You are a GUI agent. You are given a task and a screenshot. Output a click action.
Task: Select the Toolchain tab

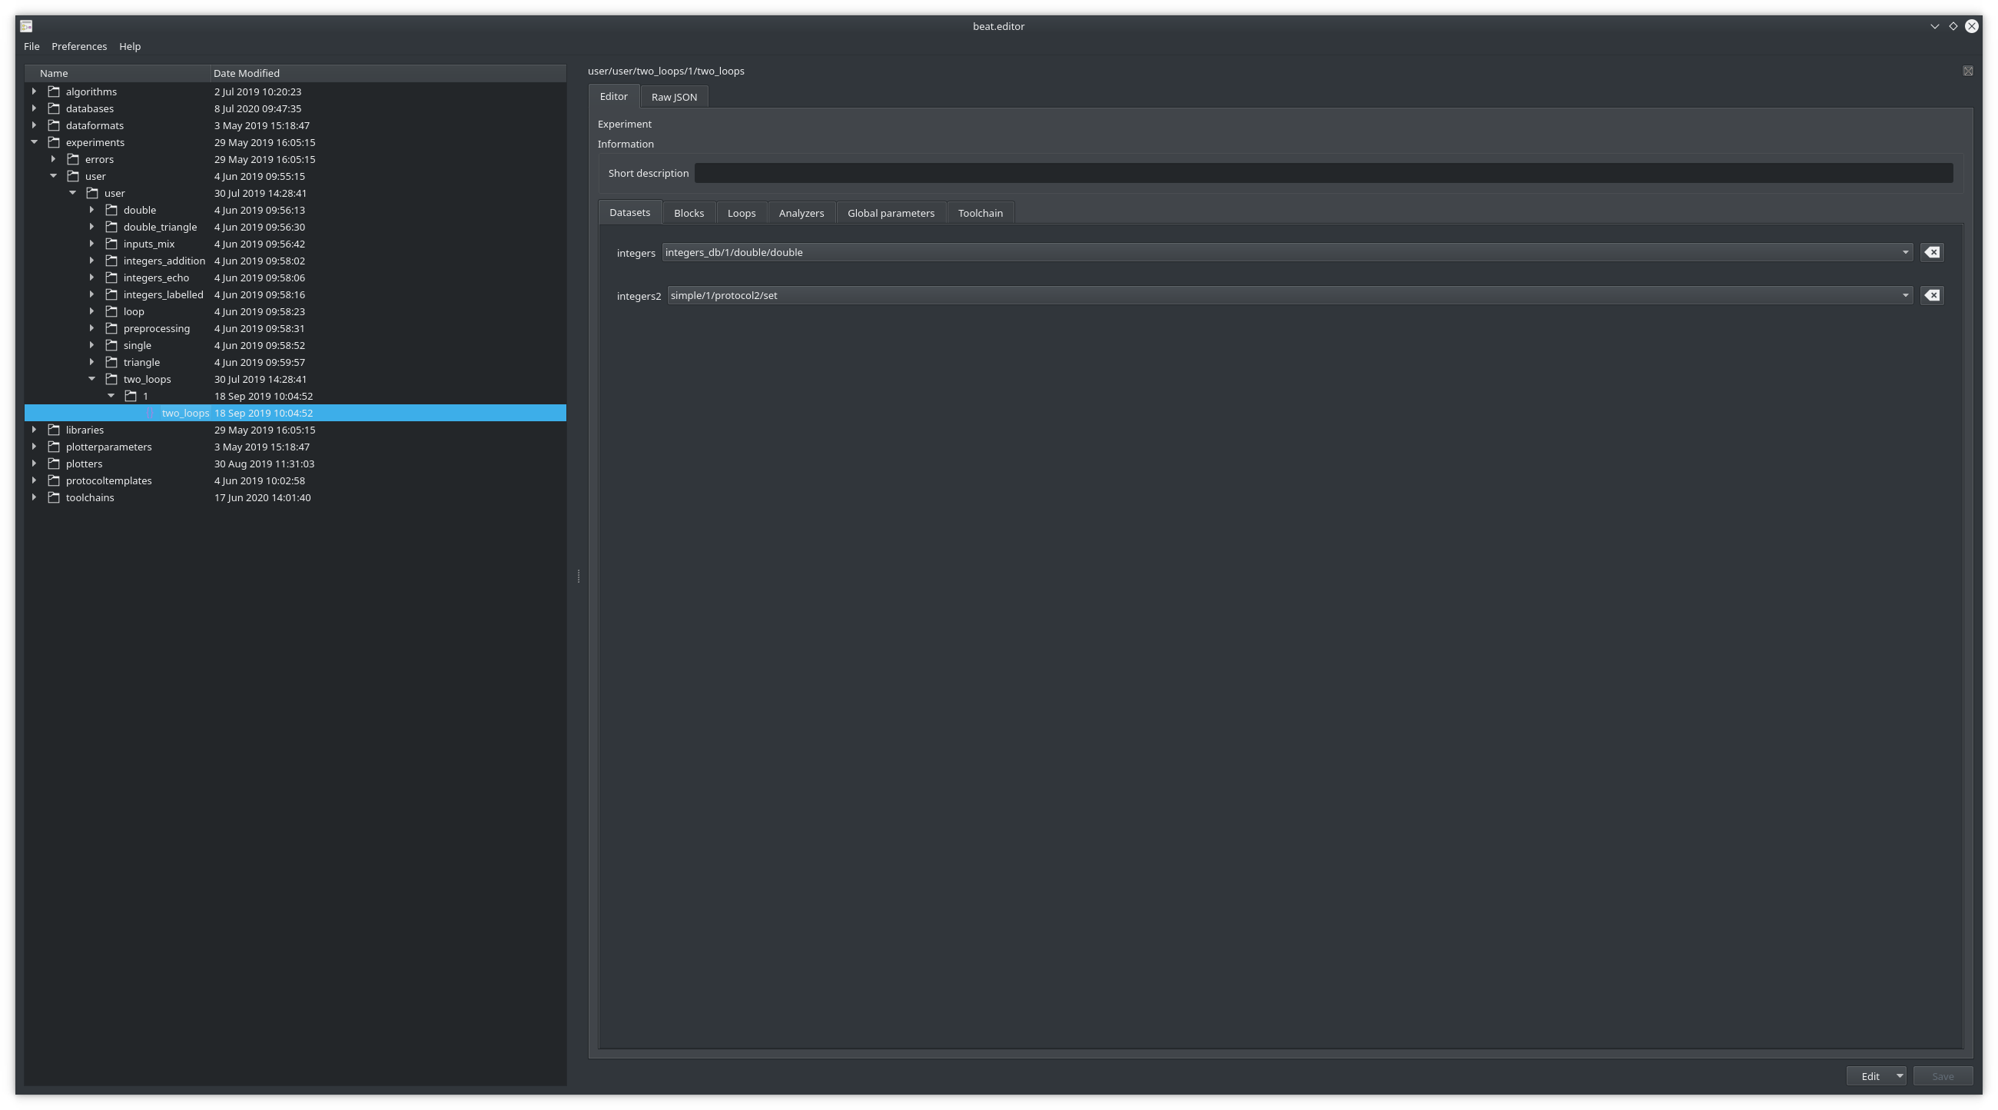[980, 211]
